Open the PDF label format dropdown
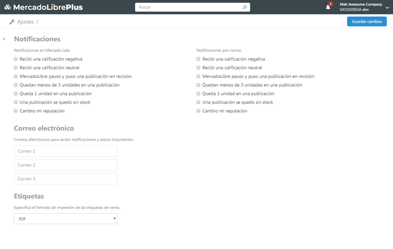 [65, 219]
